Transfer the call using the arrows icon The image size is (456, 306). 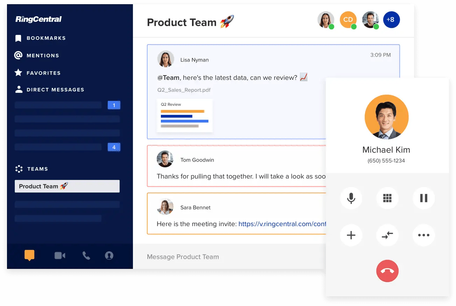[387, 235]
